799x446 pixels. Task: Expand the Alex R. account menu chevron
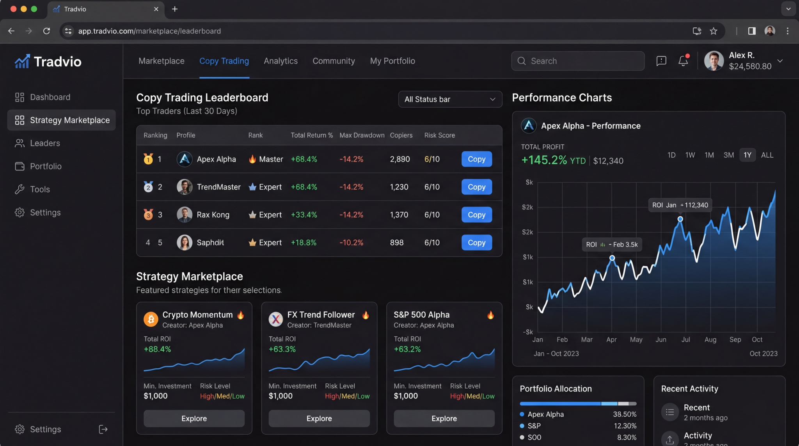tap(780, 61)
